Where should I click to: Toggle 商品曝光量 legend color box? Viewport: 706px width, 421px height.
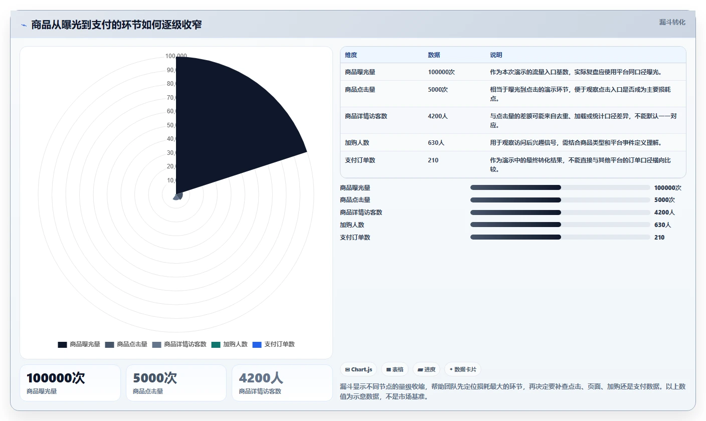pos(62,344)
